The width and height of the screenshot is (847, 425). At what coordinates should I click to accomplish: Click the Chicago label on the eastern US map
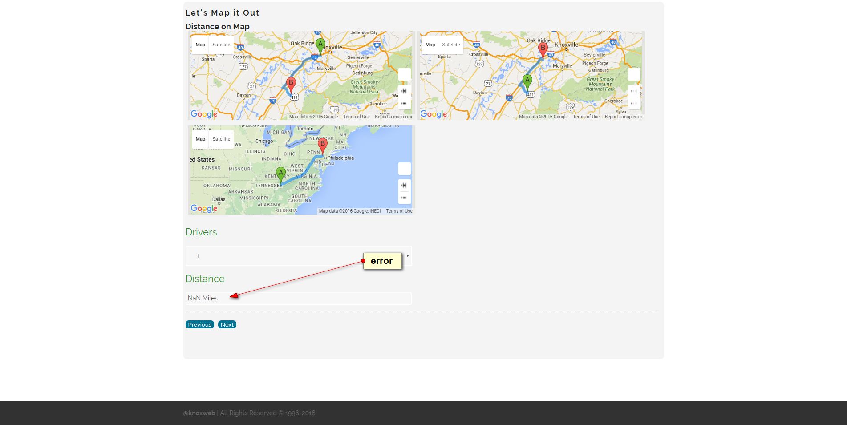click(264, 141)
